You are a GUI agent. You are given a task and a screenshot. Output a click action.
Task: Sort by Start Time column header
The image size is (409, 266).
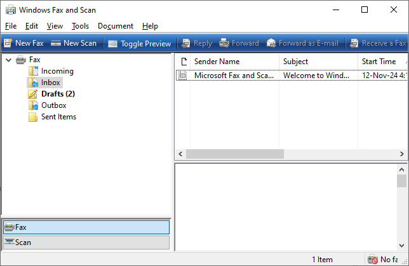click(383, 62)
